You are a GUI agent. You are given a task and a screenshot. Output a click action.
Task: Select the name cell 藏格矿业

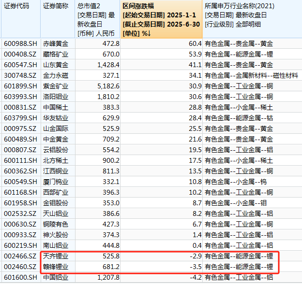(x=56, y=54)
